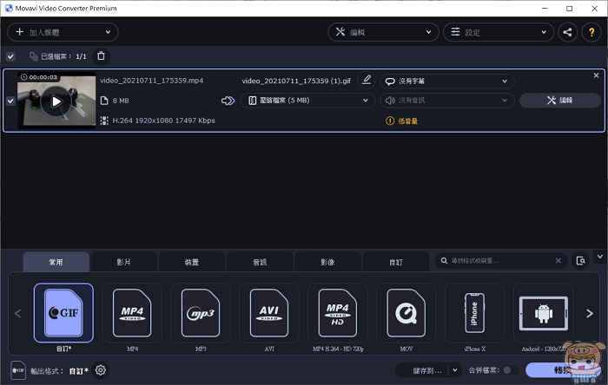Click the source file name video_20210711_175359.mp4
The height and width of the screenshot is (385, 608).
pos(152,81)
